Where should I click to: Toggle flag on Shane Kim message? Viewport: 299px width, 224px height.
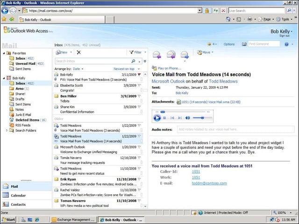coord(139,107)
